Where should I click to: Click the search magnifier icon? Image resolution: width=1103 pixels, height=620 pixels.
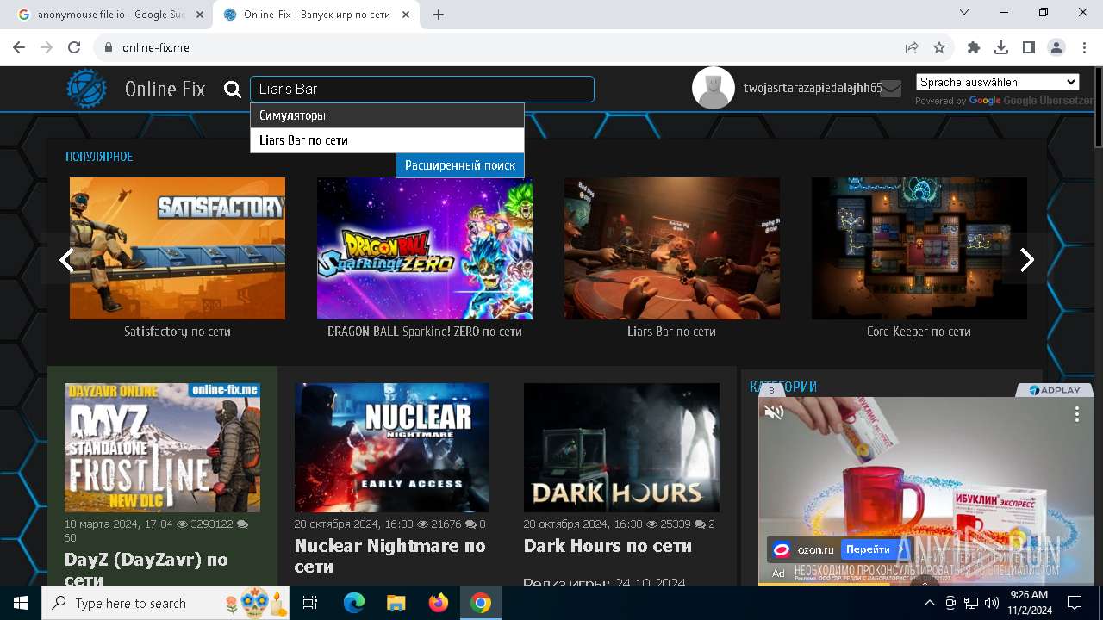click(233, 90)
